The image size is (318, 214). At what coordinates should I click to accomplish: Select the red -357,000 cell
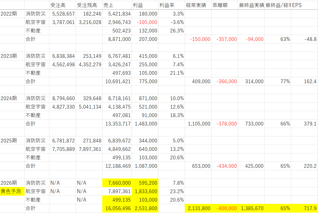(225, 39)
